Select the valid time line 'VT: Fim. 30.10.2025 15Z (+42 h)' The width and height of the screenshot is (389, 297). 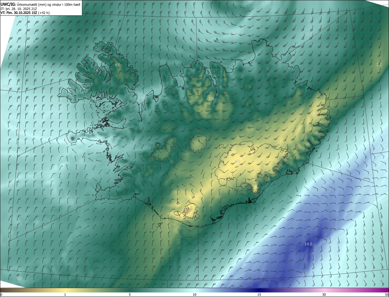pos(25,13)
